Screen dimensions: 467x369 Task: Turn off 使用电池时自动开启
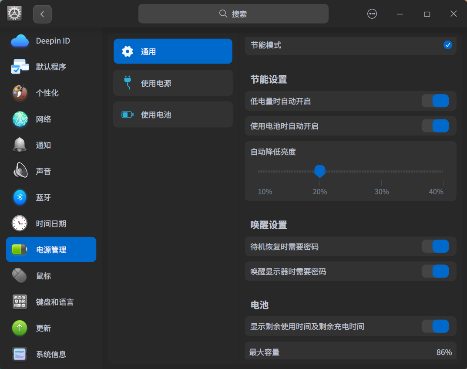(435, 126)
